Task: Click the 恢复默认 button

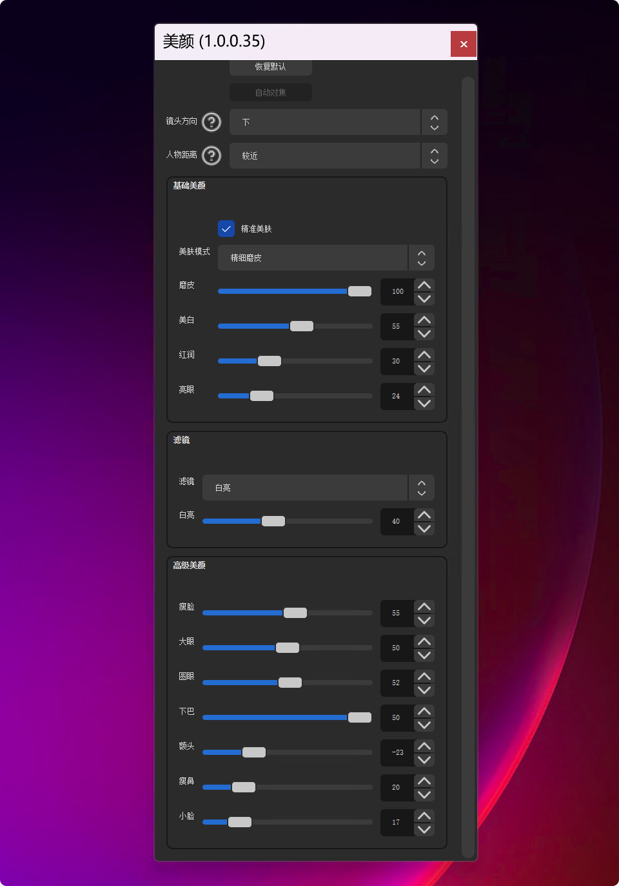Action: click(x=271, y=67)
